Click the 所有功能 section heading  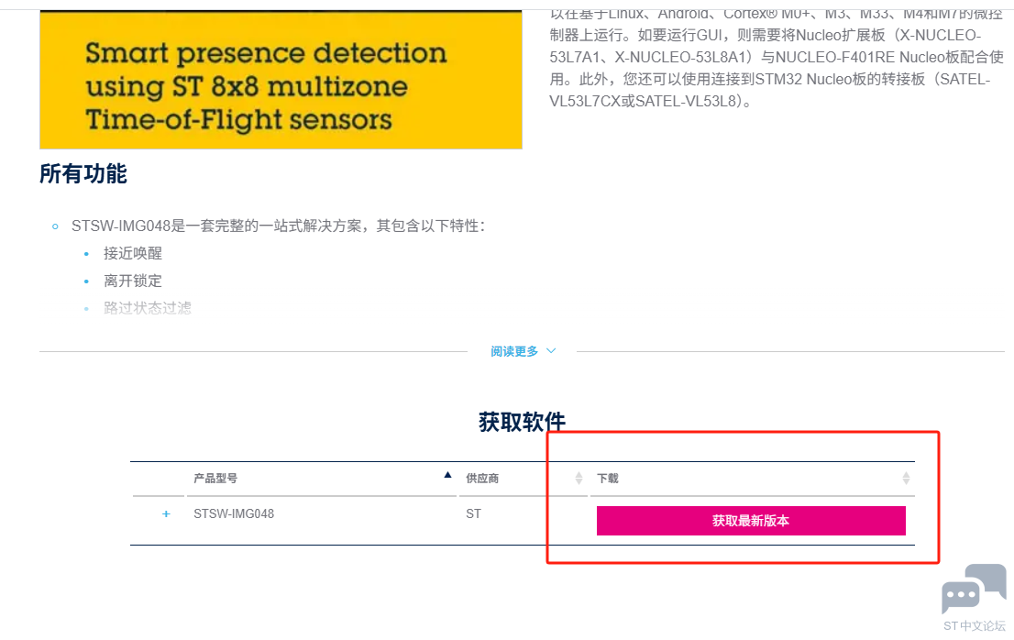(83, 174)
